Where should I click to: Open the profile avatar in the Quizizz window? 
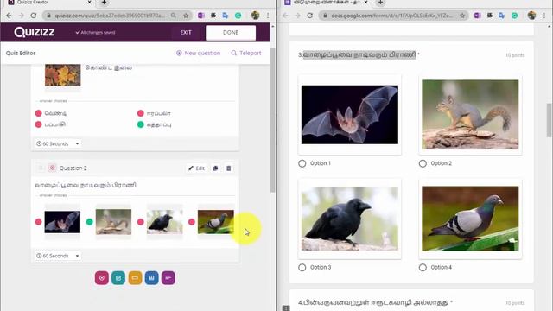click(256, 16)
